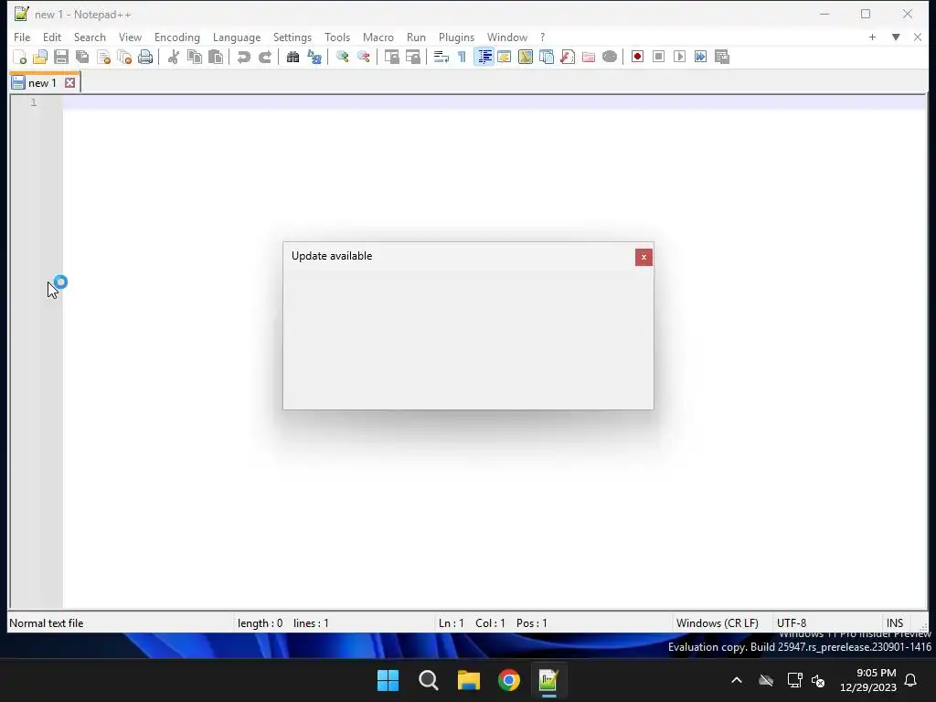The image size is (936, 702).
Task: Open the Tools menu
Action: (337, 37)
